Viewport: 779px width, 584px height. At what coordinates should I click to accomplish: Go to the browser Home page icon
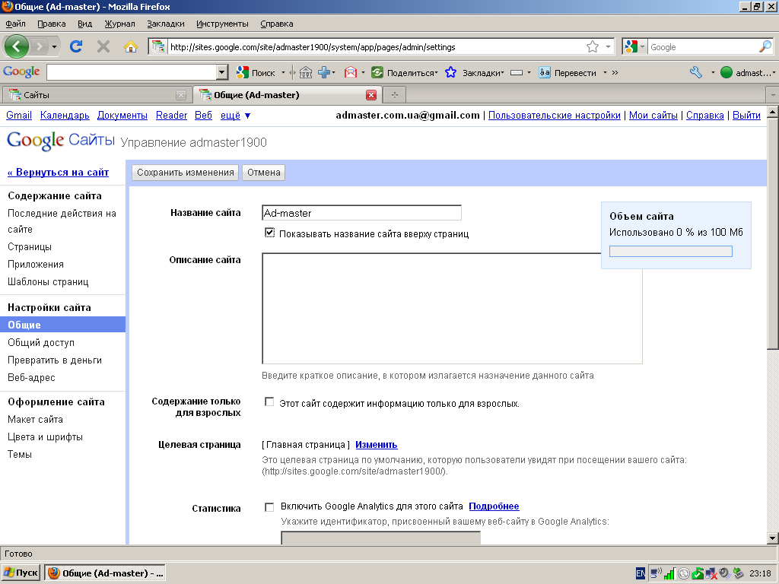131,46
